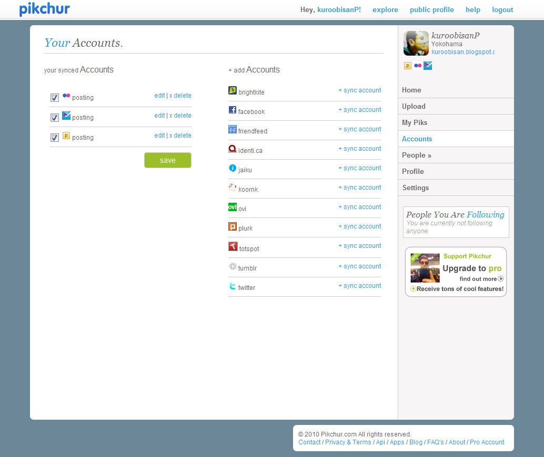Viewport: 544px width, 457px height.
Task: Uncheck the checkbox between Flickr and P rows
Action: (x=55, y=118)
